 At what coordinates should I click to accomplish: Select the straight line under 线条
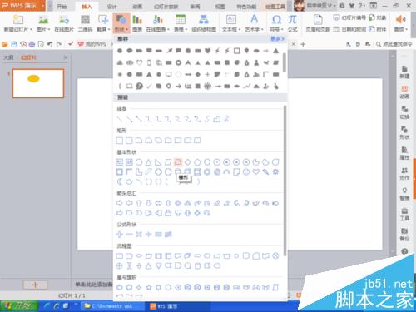point(120,119)
